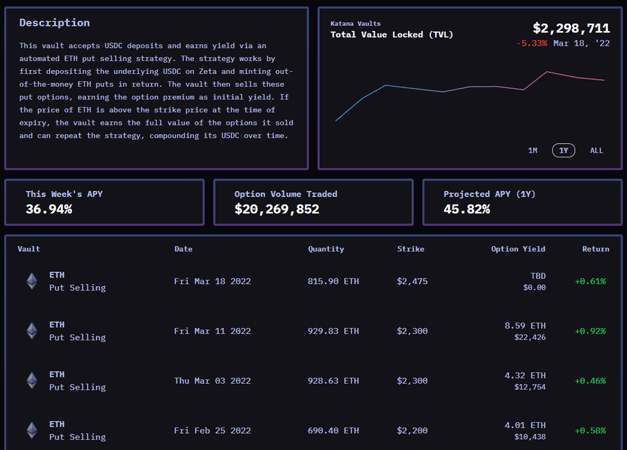Select the 1M chart time range
The width and height of the screenshot is (627, 450).
point(533,150)
